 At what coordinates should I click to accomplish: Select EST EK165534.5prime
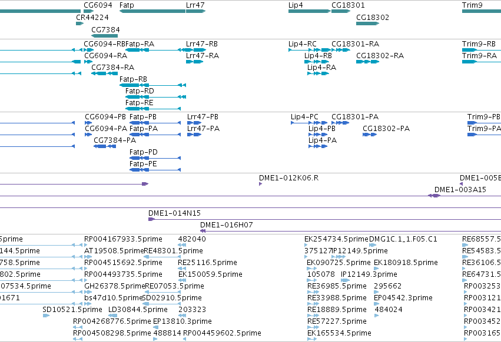(312, 340)
